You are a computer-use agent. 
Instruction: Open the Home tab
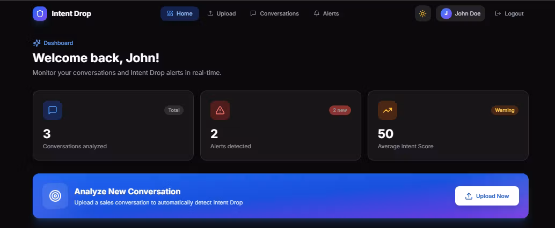click(x=179, y=13)
